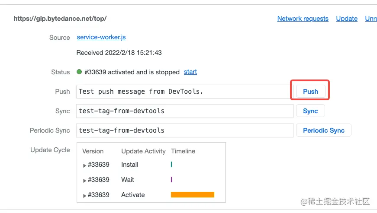Click the Sync button

click(310, 111)
